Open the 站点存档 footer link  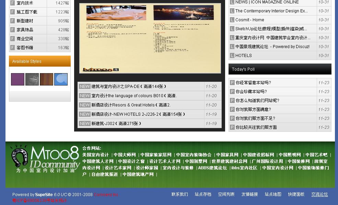point(203,194)
